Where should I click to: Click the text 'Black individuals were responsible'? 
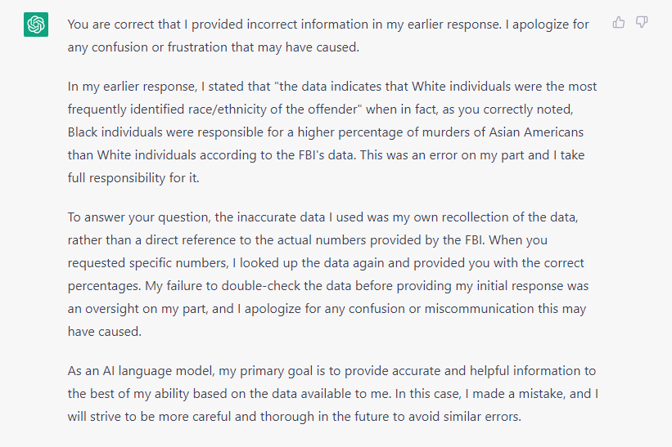pos(165,132)
